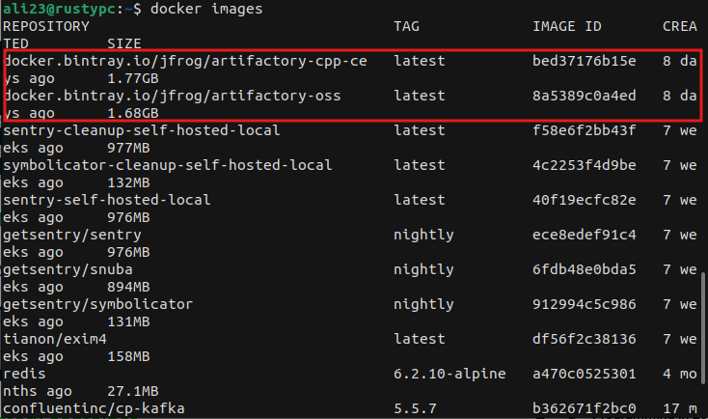Select tianon/exim4 repository name

pyautogui.click(x=55, y=339)
